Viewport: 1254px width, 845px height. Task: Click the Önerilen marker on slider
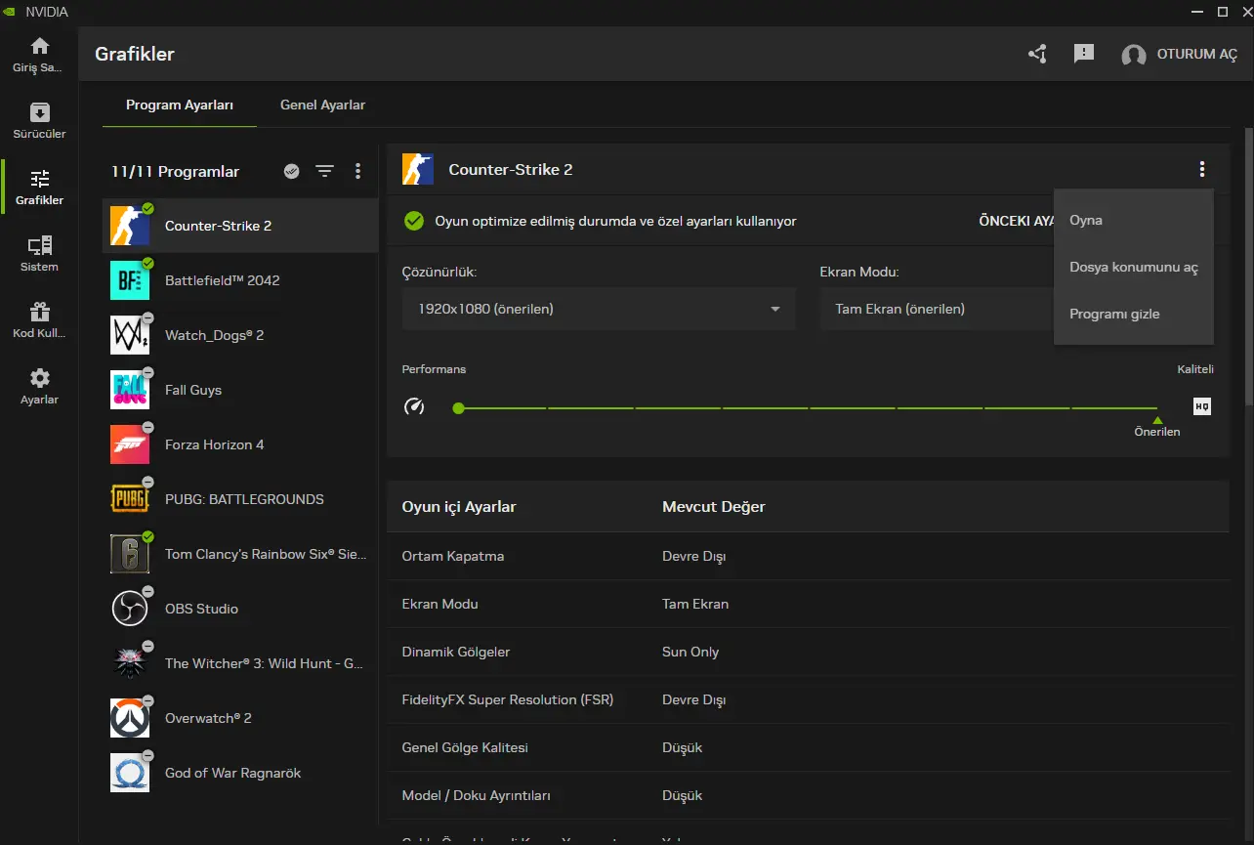point(1157,427)
